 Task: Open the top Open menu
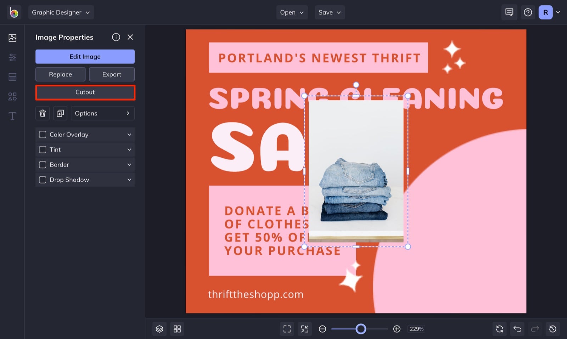[x=291, y=12]
